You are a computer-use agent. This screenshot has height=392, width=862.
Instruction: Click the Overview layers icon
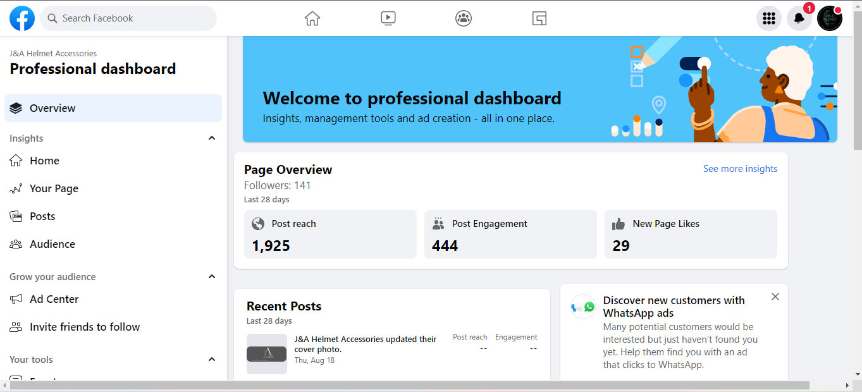(16, 108)
